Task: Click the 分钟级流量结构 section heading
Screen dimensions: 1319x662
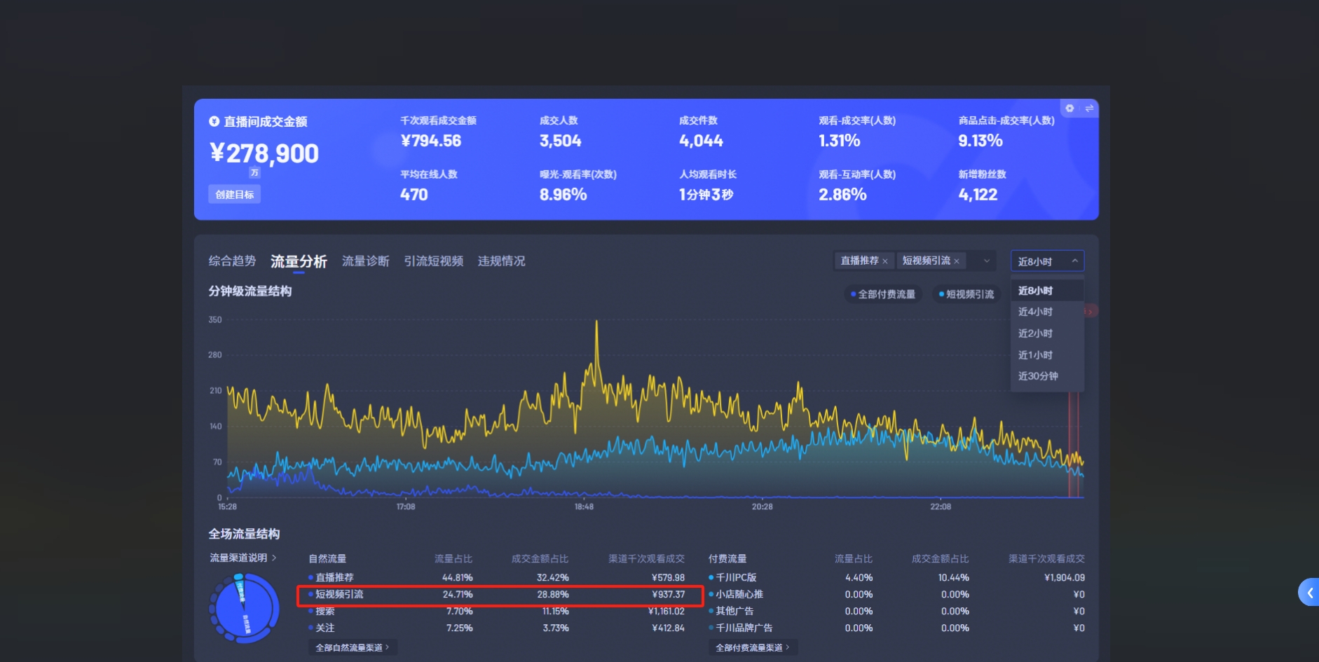Action: pyautogui.click(x=250, y=291)
